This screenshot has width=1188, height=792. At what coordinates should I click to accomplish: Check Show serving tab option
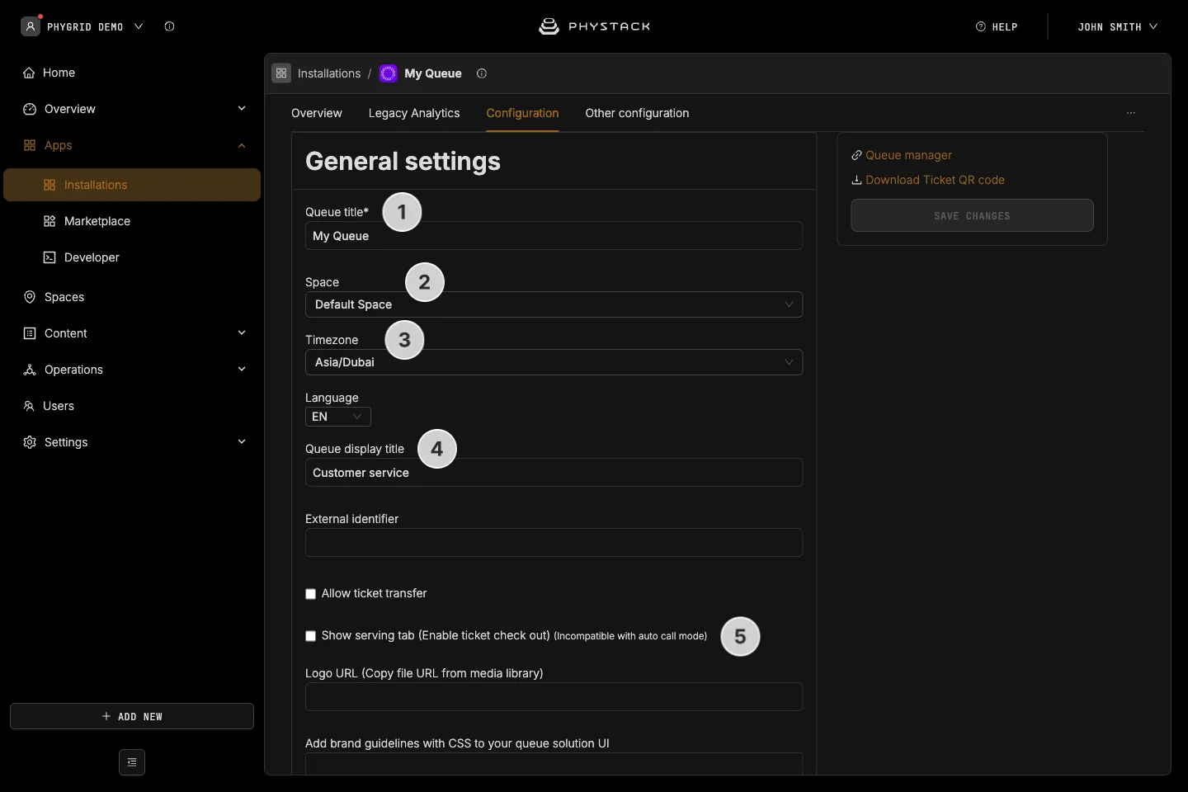pyautogui.click(x=311, y=636)
